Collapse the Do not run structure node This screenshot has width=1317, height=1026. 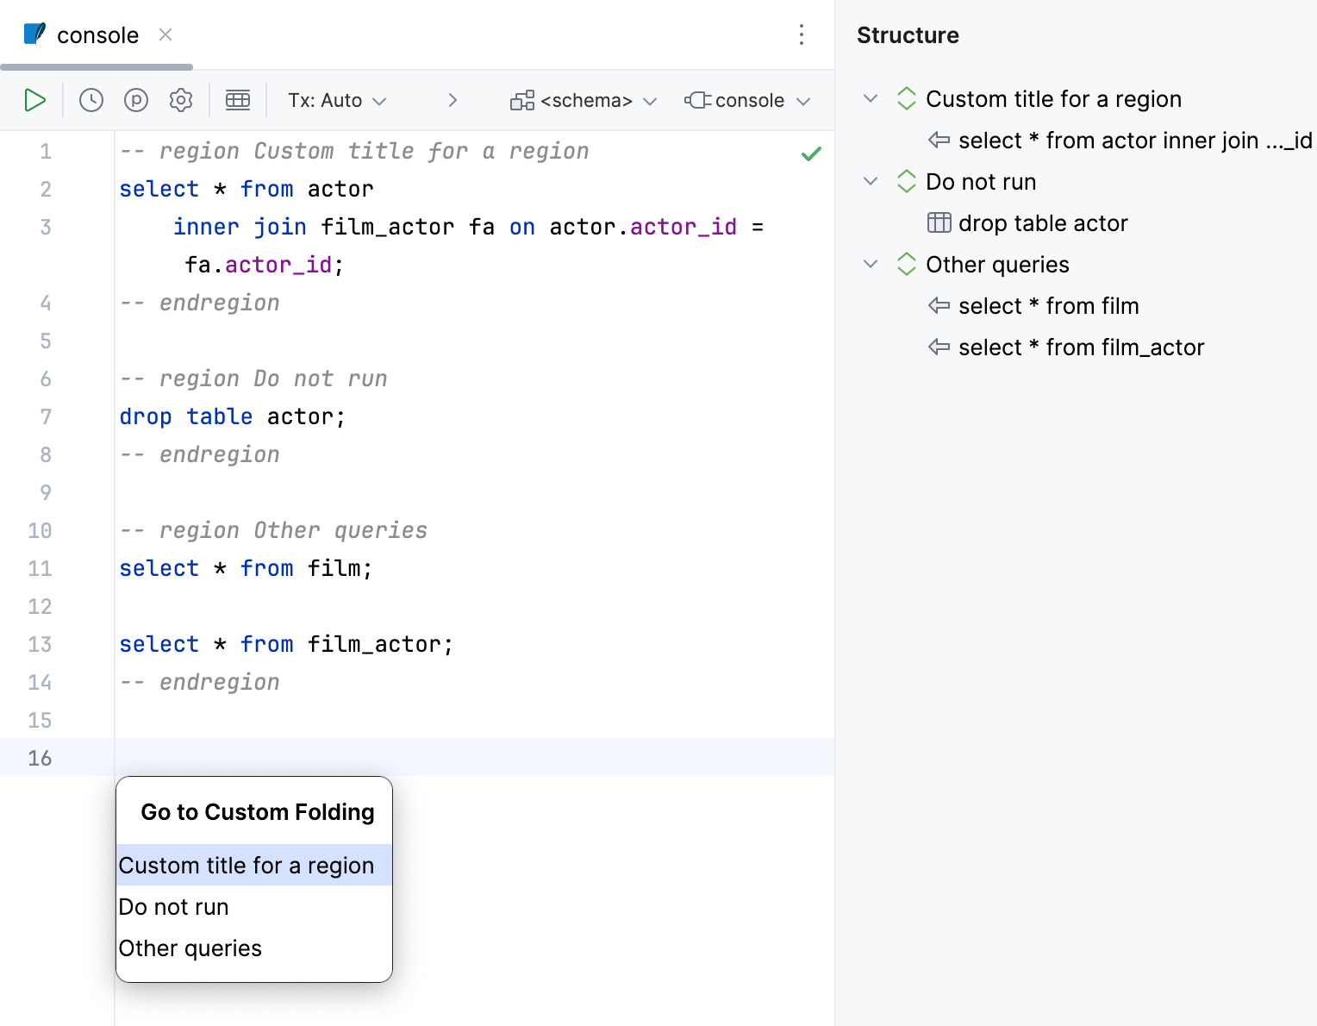[x=871, y=182]
